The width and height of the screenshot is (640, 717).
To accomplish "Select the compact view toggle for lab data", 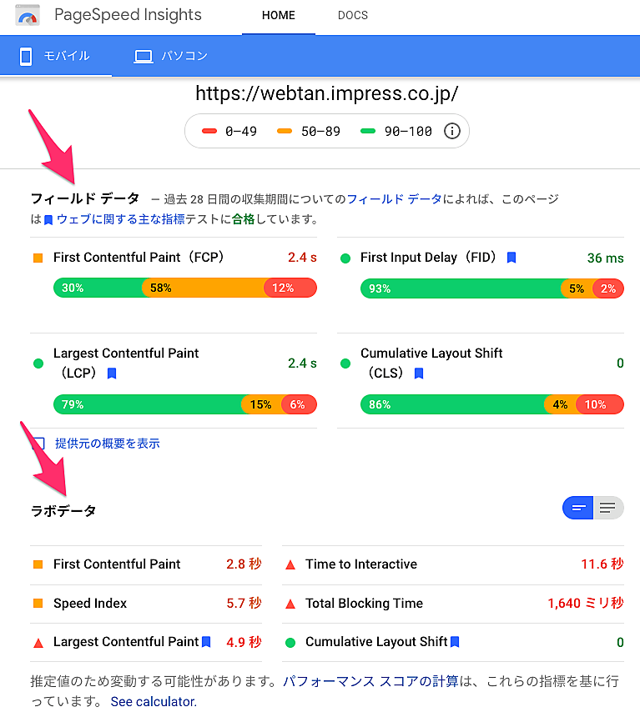I will [x=577, y=508].
